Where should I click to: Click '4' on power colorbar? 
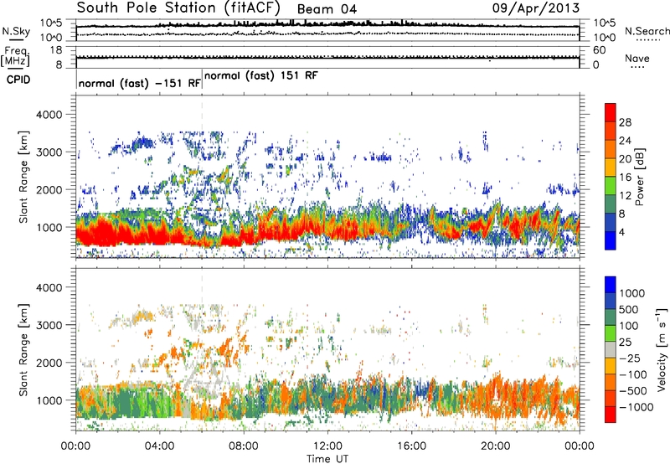point(622,232)
